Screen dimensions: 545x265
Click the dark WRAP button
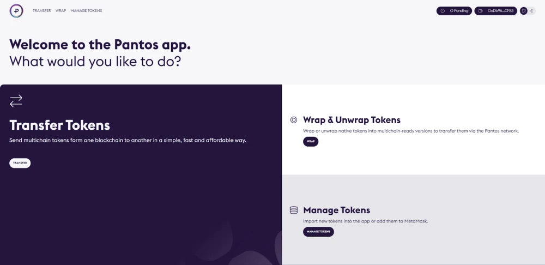pyautogui.click(x=311, y=142)
